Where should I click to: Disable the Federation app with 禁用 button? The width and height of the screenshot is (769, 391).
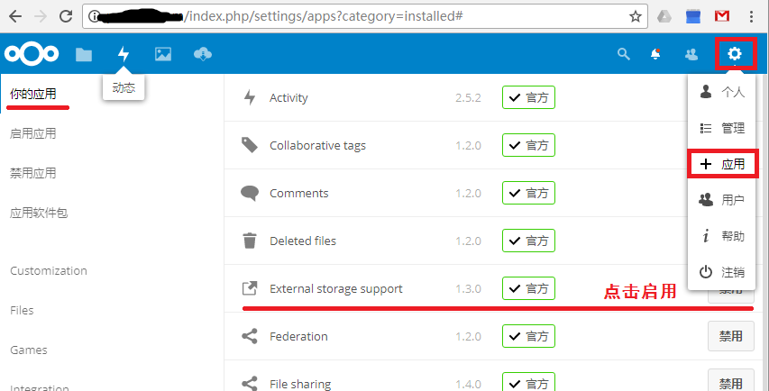click(731, 336)
